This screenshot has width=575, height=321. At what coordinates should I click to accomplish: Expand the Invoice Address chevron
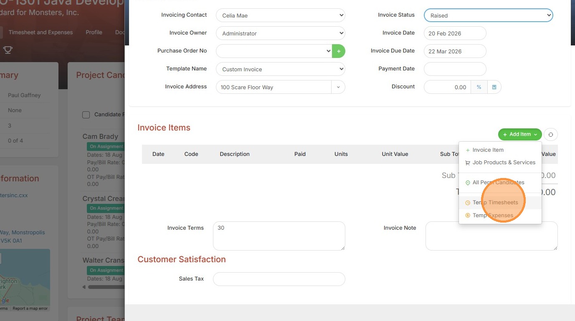tap(338, 87)
